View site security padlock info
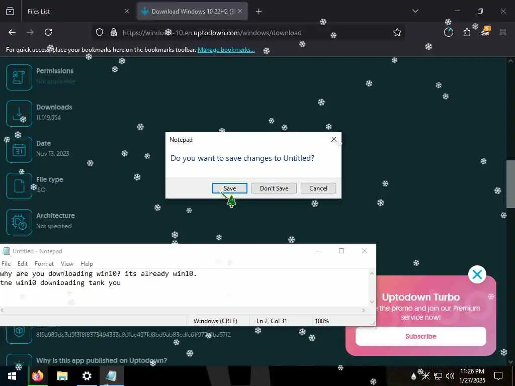Screen dimensions: 515x386 [114, 33]
